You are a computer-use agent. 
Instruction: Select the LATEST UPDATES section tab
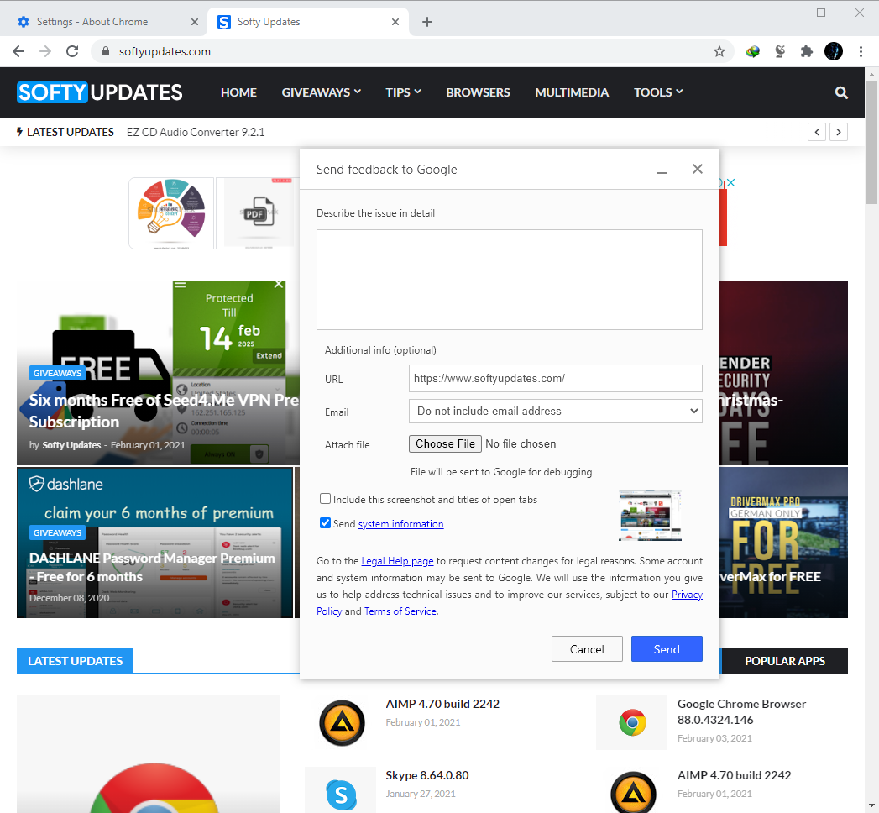(x=75, y=661)
